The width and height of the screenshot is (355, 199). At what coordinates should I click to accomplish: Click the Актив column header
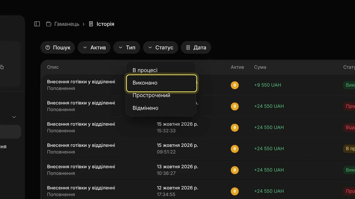[237, 67]
